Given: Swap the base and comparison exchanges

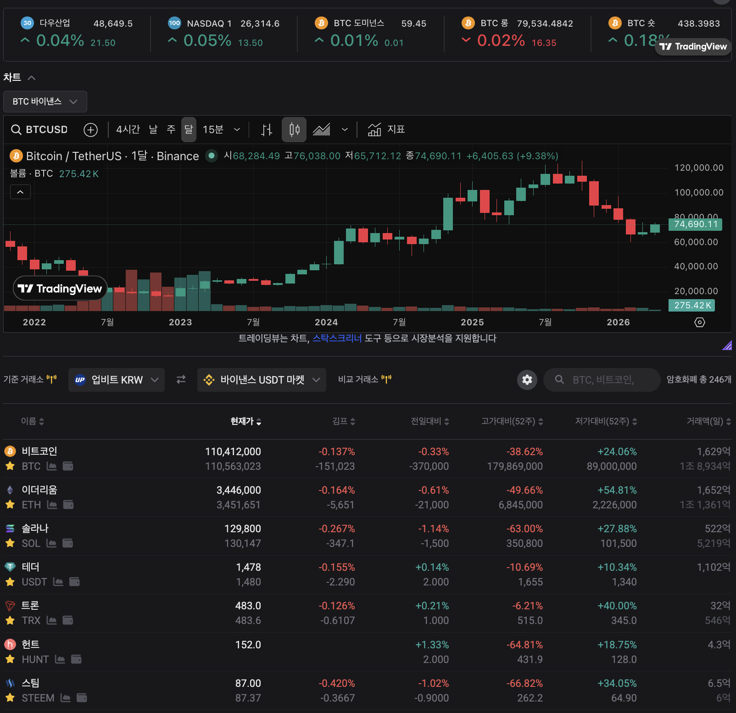Looking at the screenshot, I should pyautogui.click(x=181, y=379).
